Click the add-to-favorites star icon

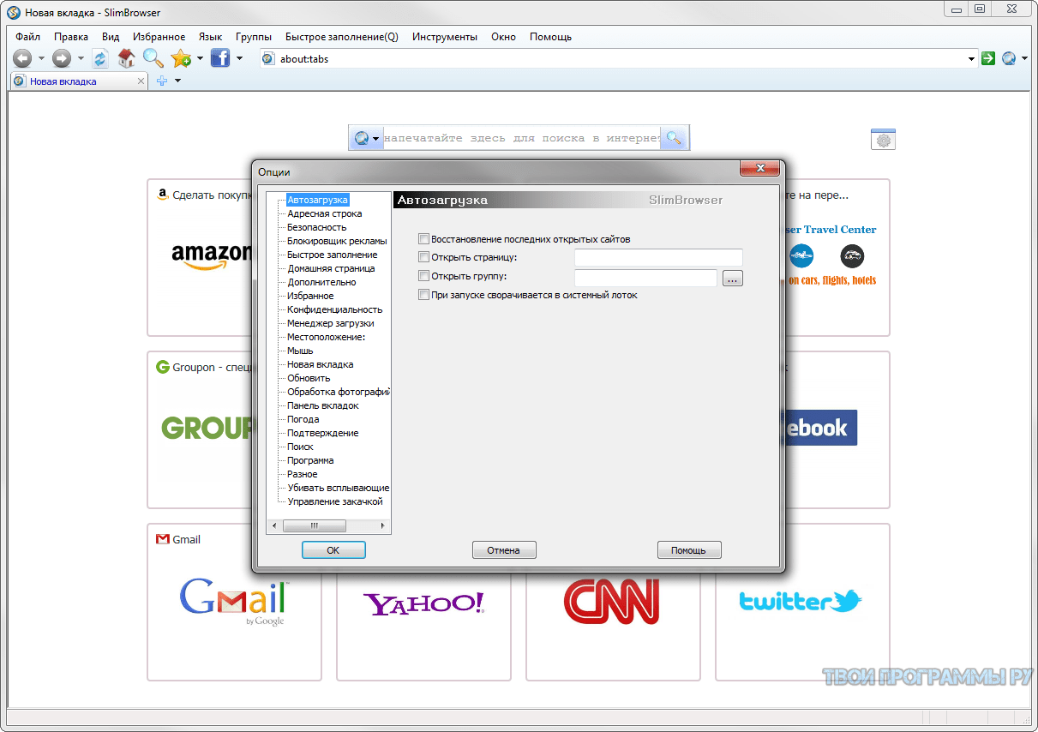180,58
